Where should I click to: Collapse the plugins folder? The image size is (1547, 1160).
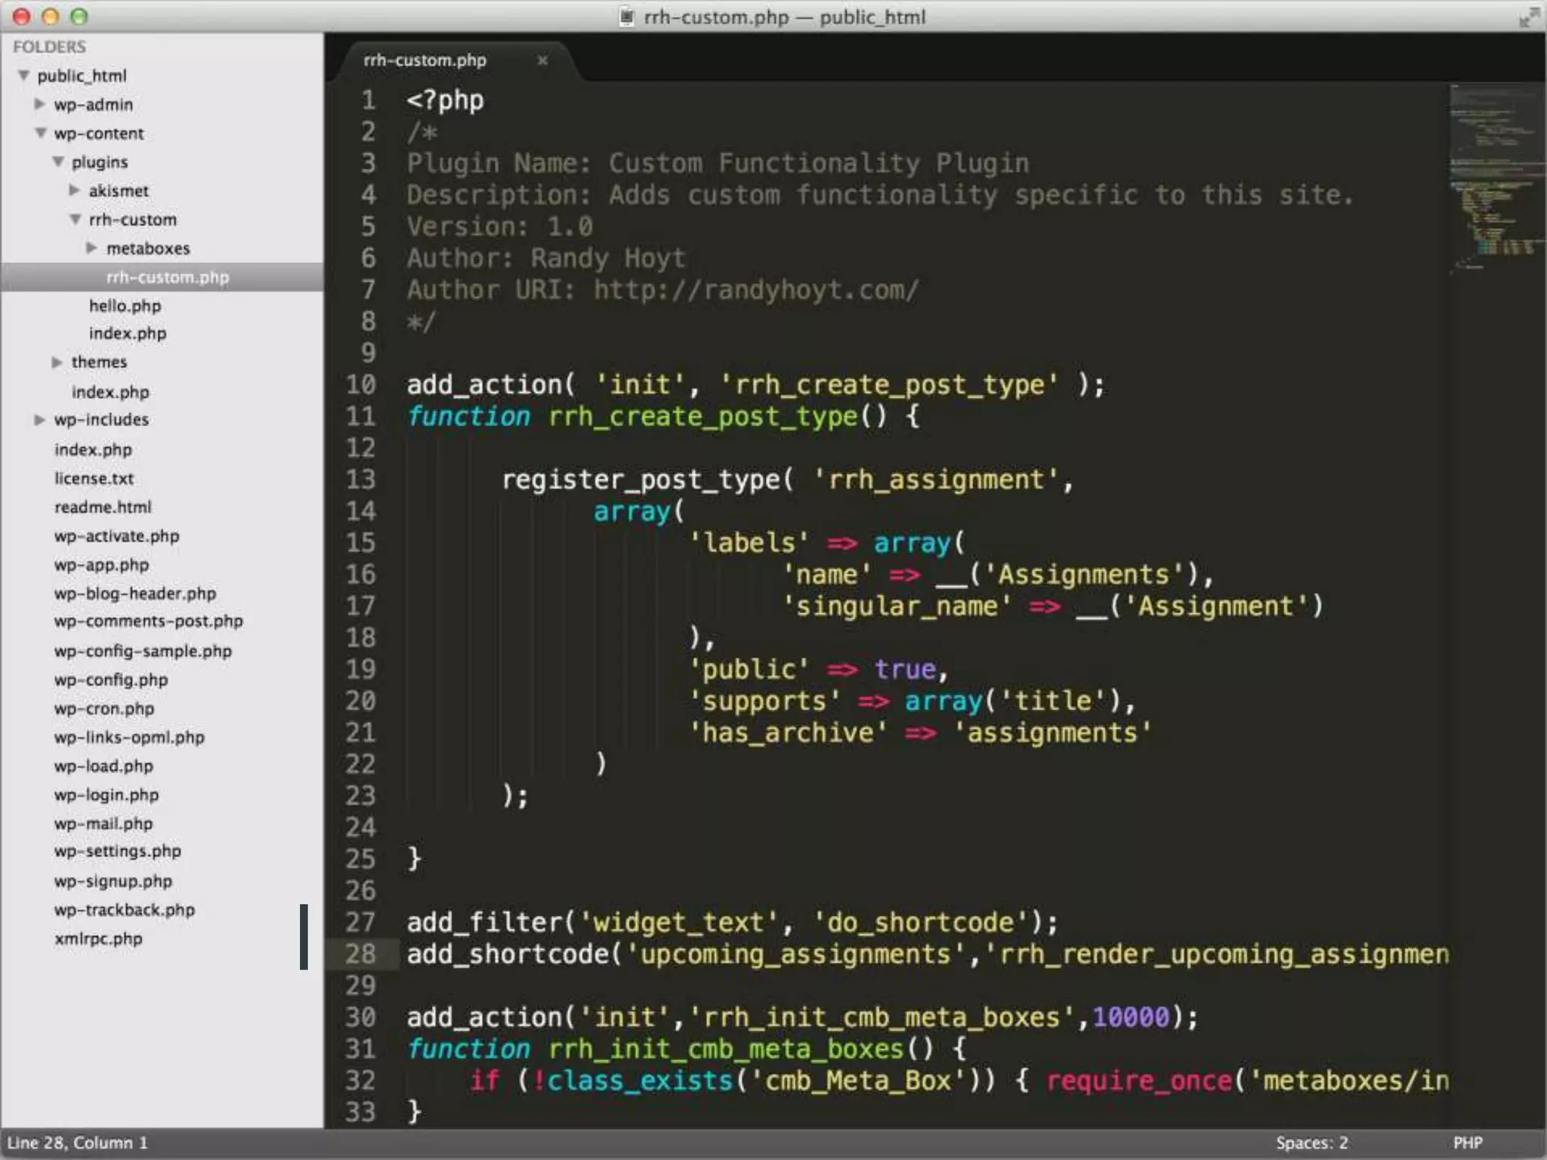pos(58,162)
